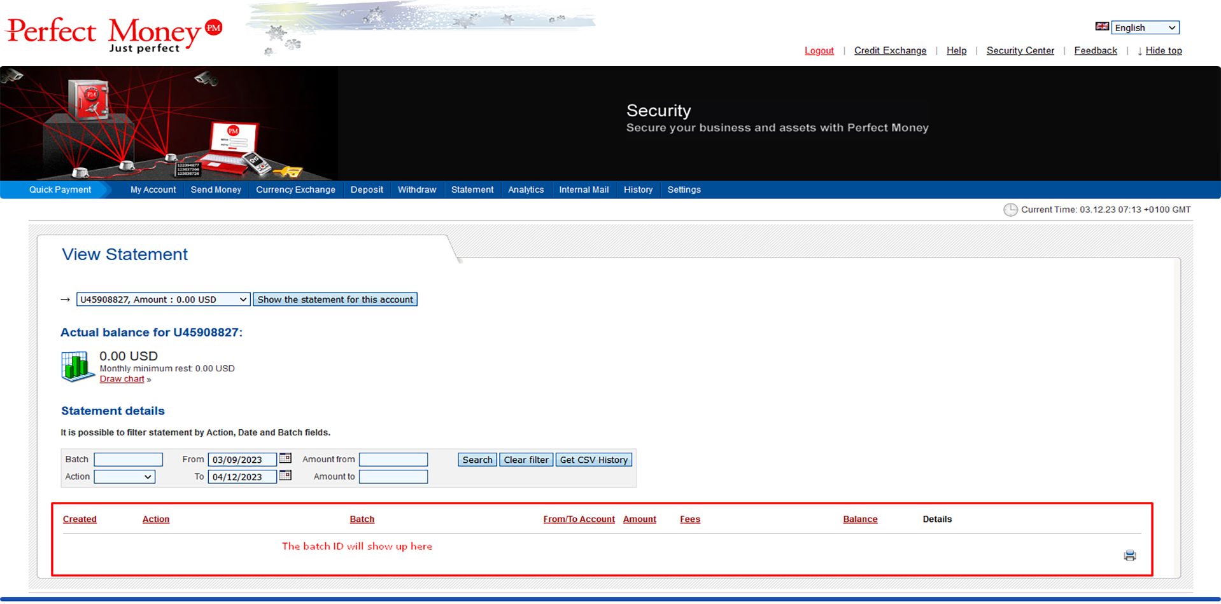Click Show the statement for this account
The width and height of the screenshot is (1221, 604).
[335, 299]
